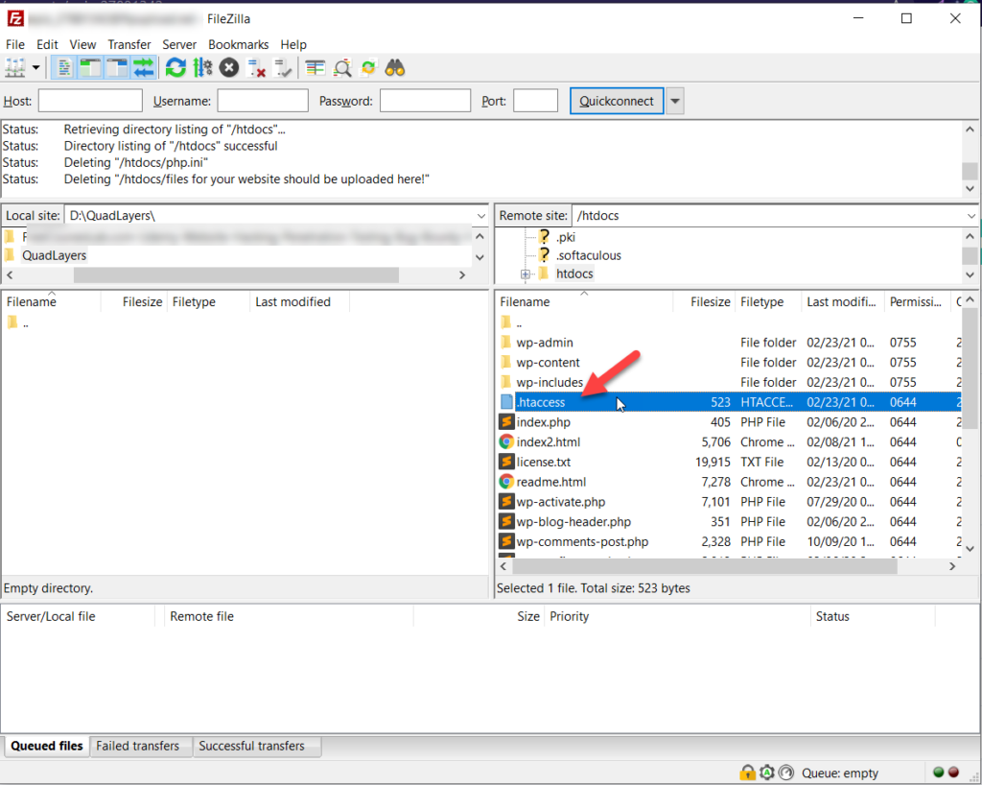The width and height of the screenshot is (982, 785).
Task: Select the wp-activate.php file
Action: (560, 502)
